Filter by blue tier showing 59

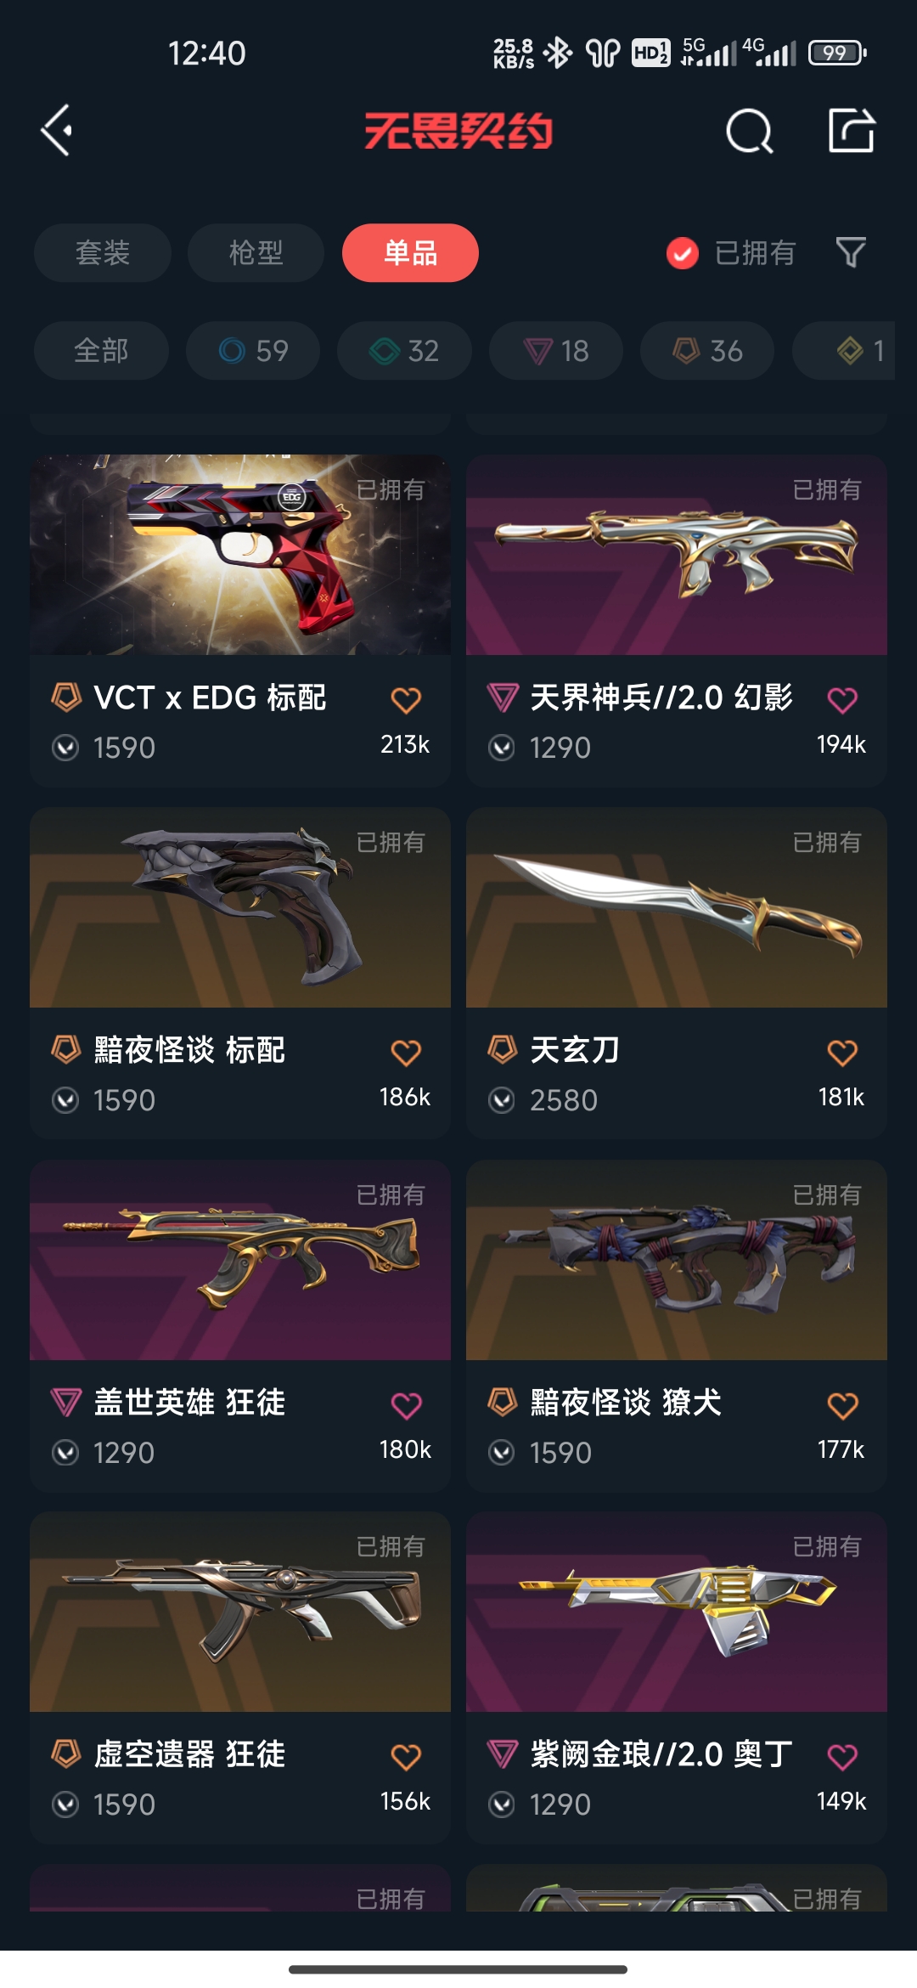pyautogui.click(x=253, y=350)
